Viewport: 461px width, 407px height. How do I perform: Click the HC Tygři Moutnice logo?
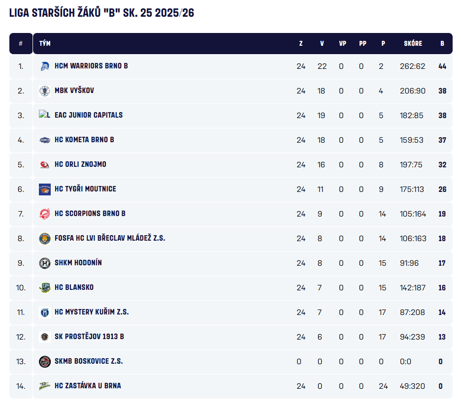45,189
